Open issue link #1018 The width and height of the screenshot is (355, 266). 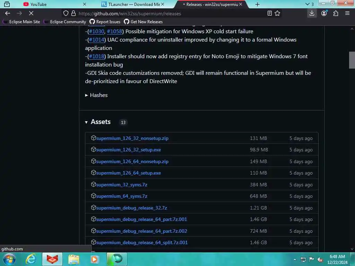97,56
